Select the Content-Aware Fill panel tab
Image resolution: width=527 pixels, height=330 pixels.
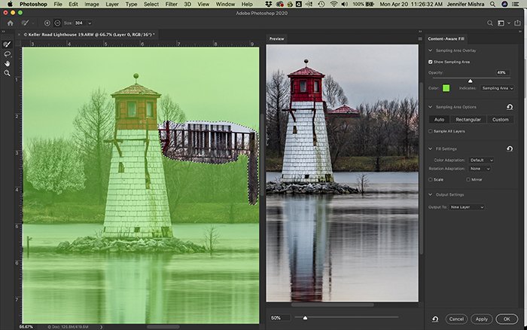(446, 38)
